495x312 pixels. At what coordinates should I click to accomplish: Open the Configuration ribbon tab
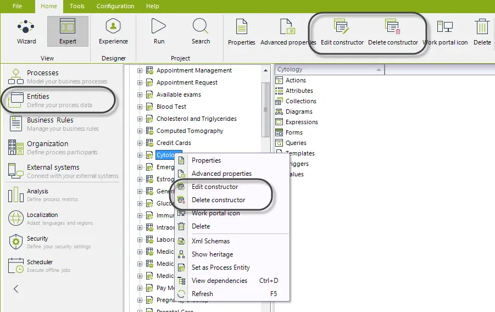[x=115, y=6]
